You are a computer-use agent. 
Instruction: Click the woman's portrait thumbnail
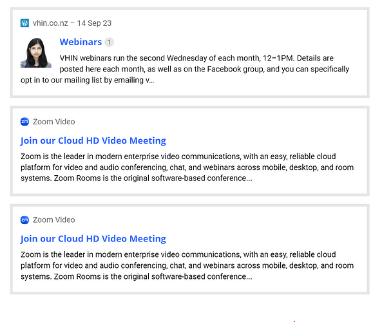pyautogui.click(x=36, y=53)
